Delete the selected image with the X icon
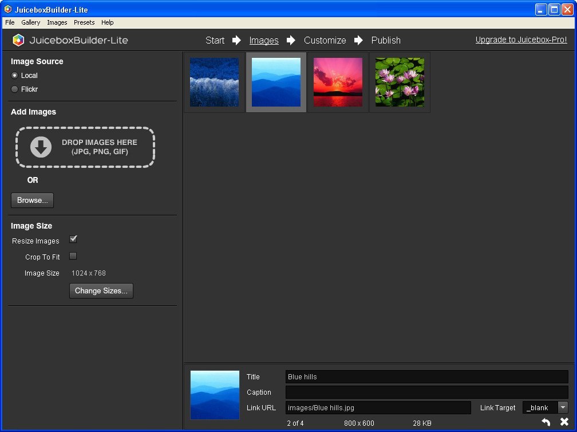577x432 pixels. pyautogui.click(x=564, y=422)
